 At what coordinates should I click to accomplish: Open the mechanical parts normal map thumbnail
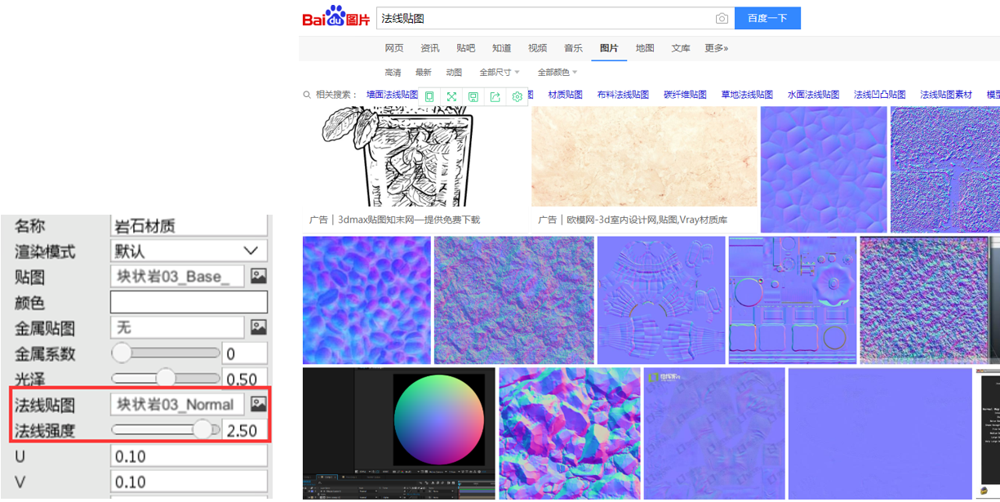tap(793, 300)
